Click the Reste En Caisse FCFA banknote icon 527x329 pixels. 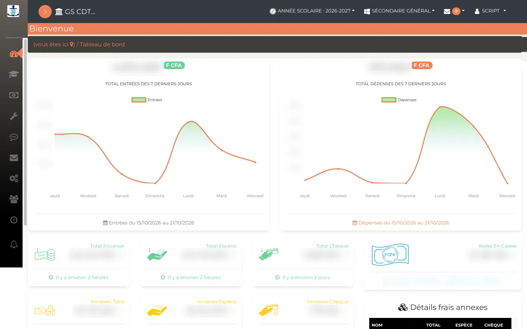(390, 255)
